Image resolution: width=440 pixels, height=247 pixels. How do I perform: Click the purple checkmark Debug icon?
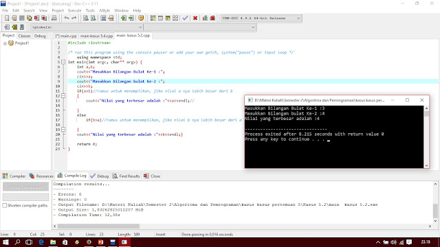tap(185, 19)
